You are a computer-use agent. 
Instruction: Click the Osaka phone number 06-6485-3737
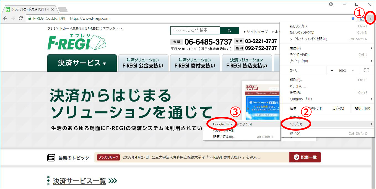pyautogui.click(x=208, y=42)
